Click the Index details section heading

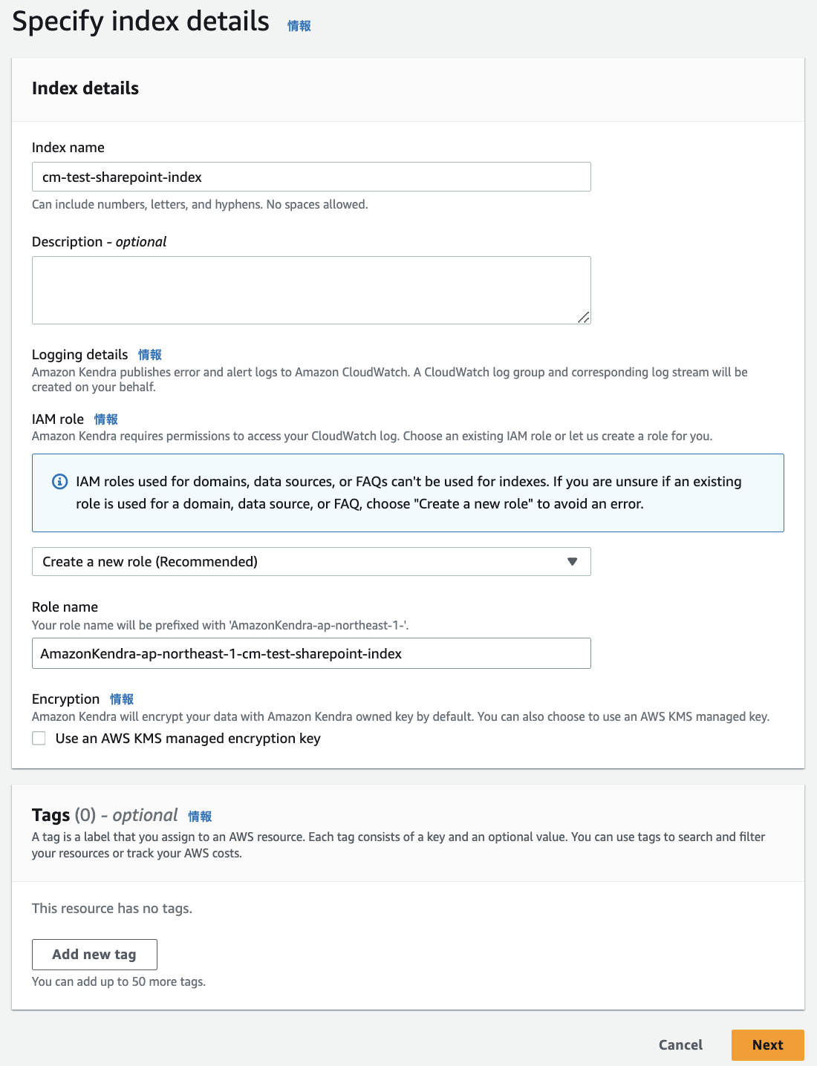point(85,88)
